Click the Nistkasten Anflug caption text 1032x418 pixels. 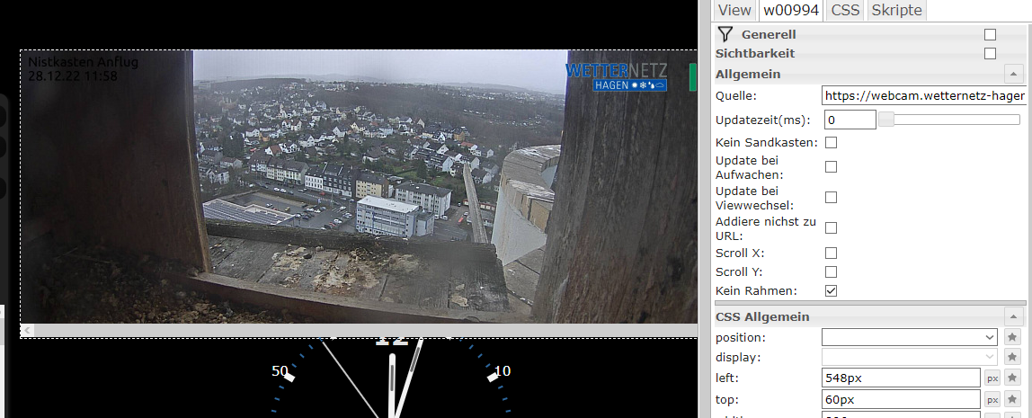click(83, 63)
